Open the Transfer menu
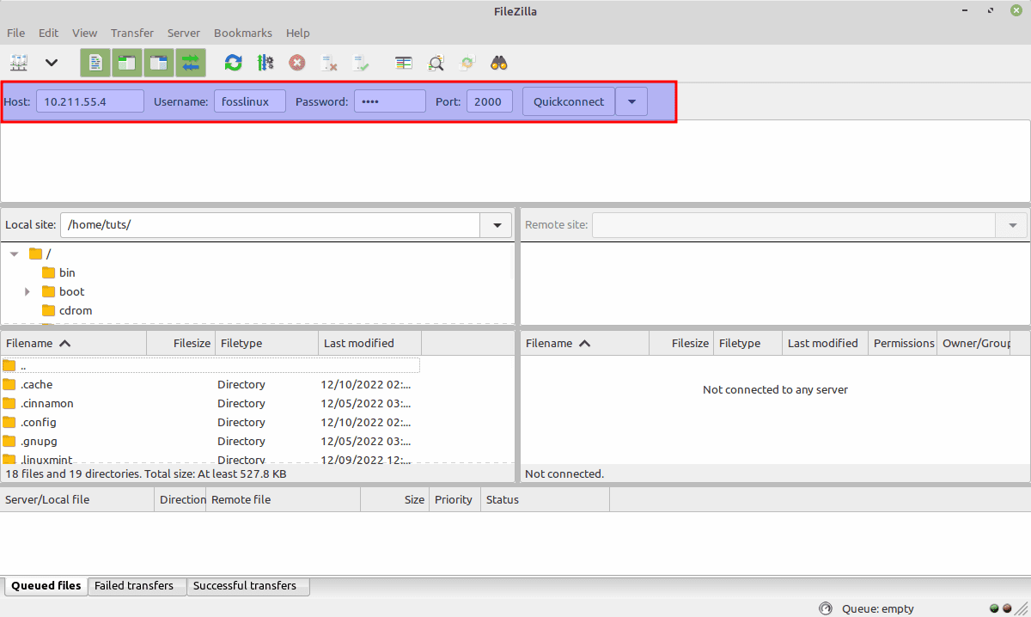The width and height of the screenshot is (1031, 617). (131, 33)
